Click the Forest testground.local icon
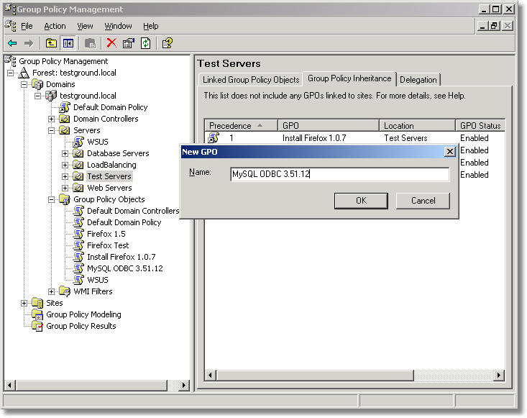 click(x=24, y=73)
